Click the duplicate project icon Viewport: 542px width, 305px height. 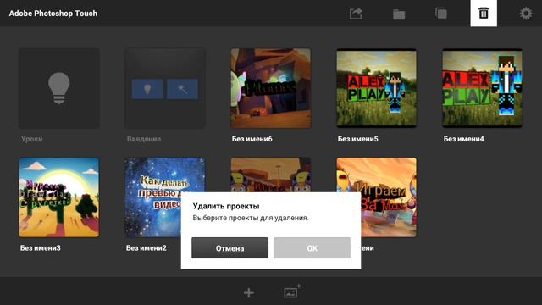tap(441, 14)
